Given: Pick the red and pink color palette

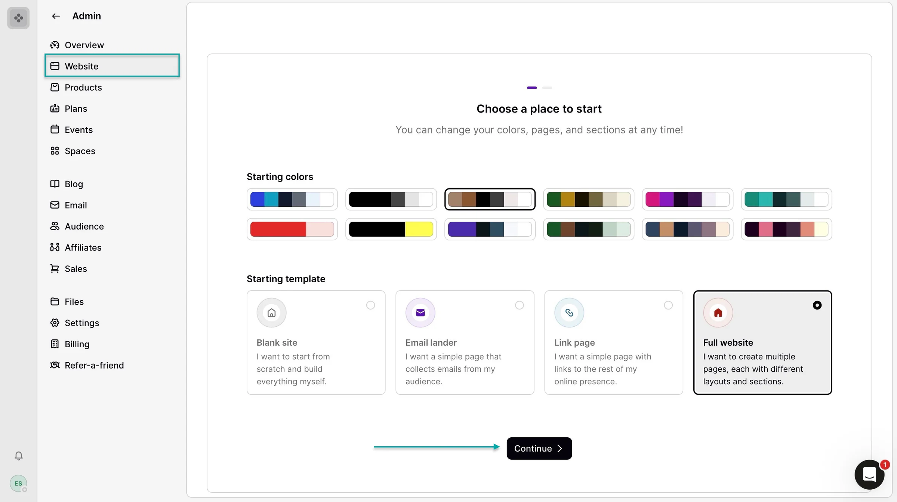Looking at the screenshot, I should pyautogui.click(x=292, y=229).
